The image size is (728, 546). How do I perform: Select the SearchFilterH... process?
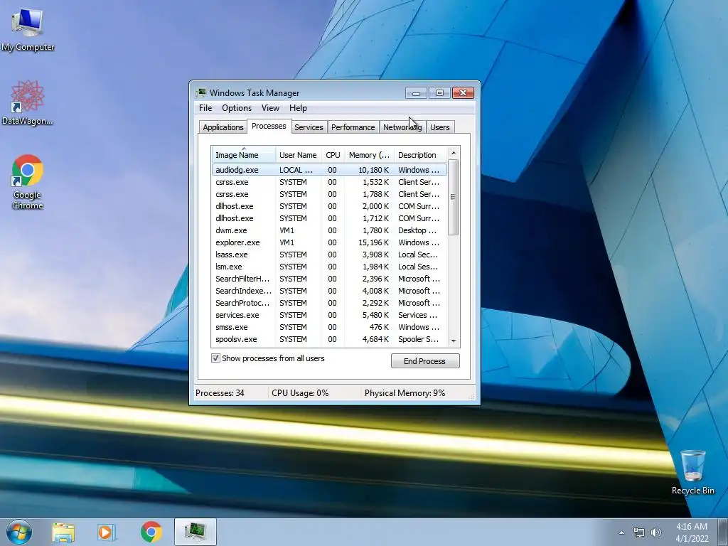coord(329,279)
